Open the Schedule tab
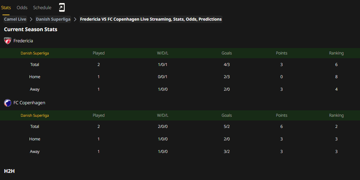 tap(42, 7)
